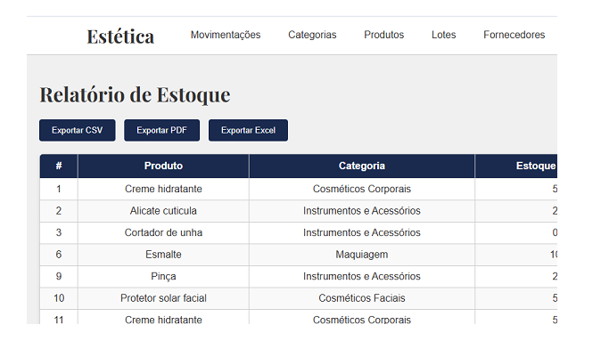Open the Produtos navigation link
Screen dimensions: 601x349
coord(383,35)
